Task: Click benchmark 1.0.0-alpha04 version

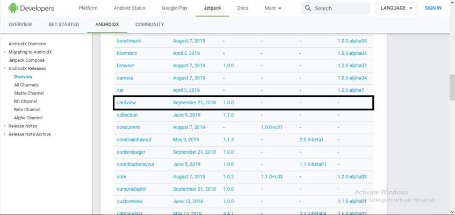Action: click(x=352, y=41)
